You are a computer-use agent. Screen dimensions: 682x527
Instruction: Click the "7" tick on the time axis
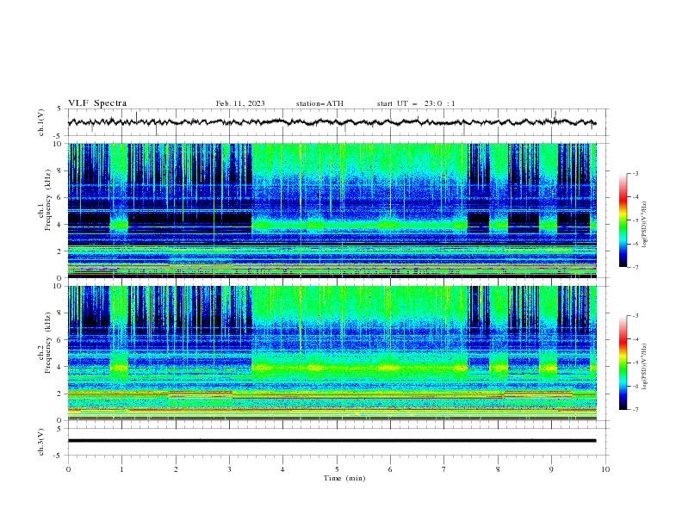click(x=444, y=469)
